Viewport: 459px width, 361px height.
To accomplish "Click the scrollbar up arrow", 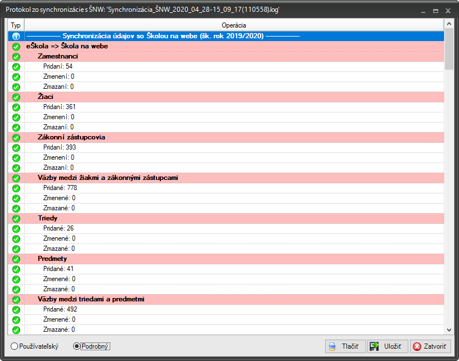I will (x=449, y=24).
